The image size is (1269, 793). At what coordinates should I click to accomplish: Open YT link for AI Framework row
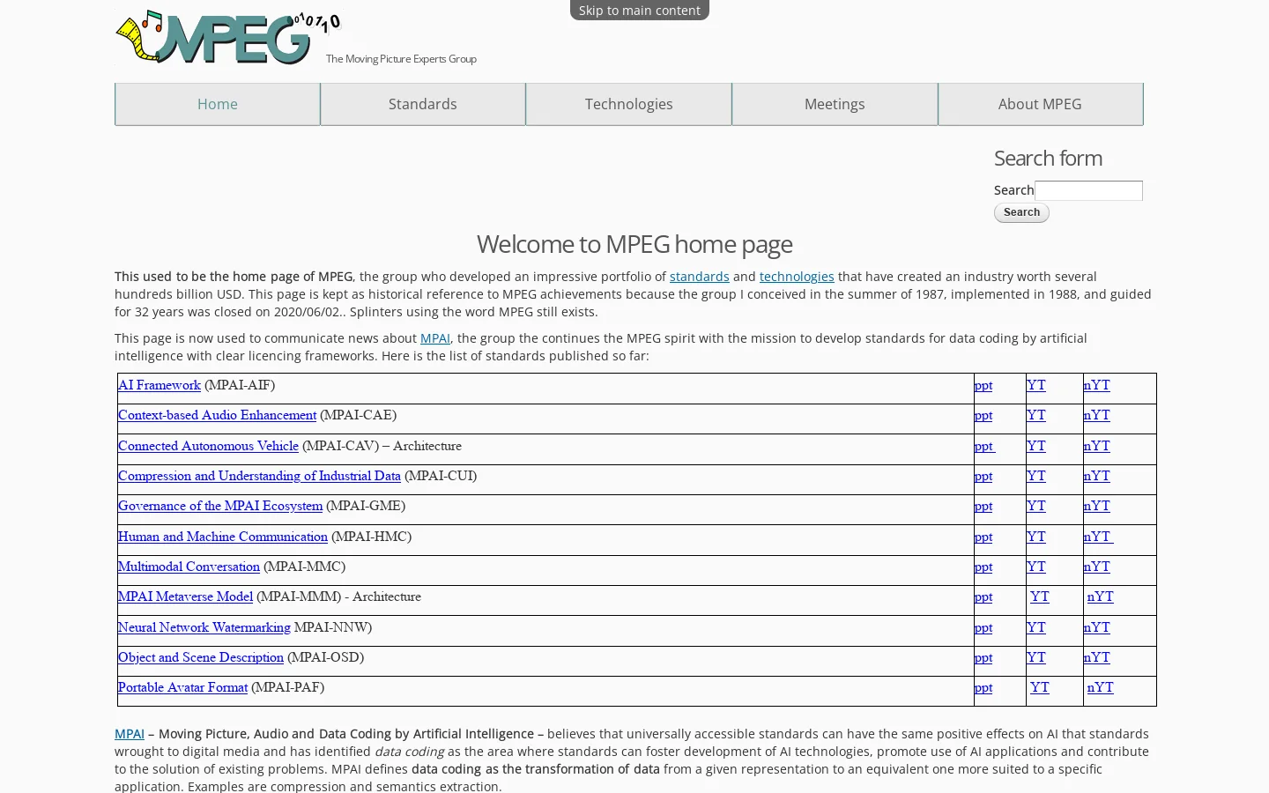click(x=1036, y=385)
